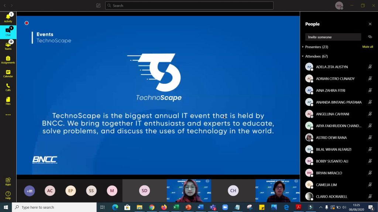378x212 pixels.
Task: Toggle mic icon for BILAL WIHAN ALFARIZI
Action: tap(370, 149)
